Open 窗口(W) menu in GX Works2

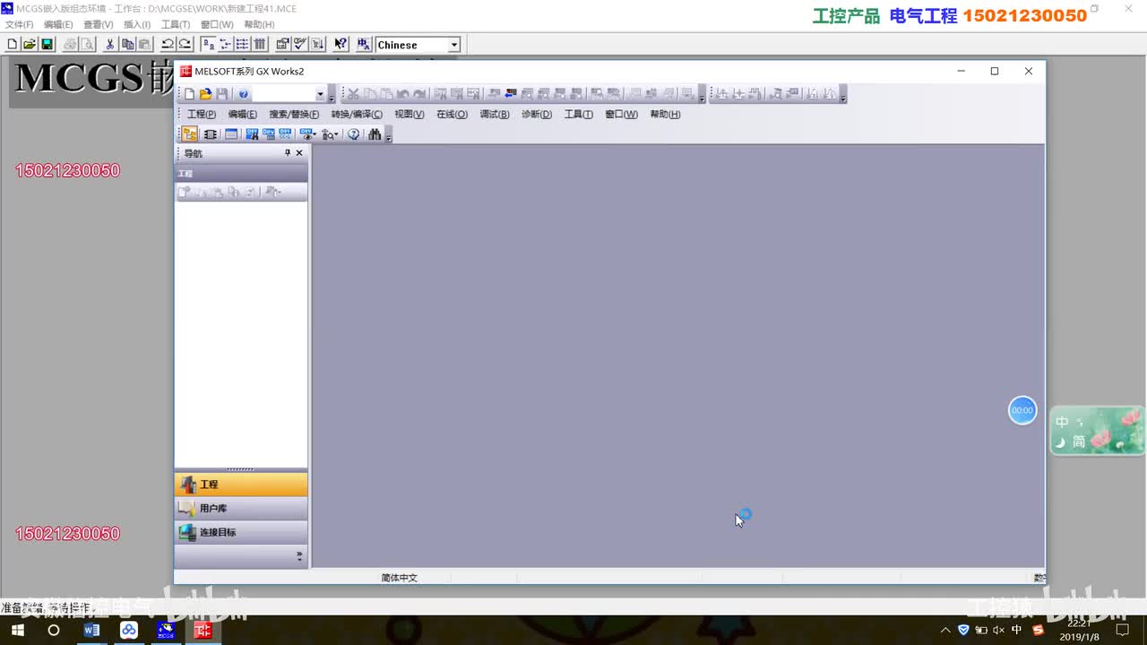(x=621, y=115)
